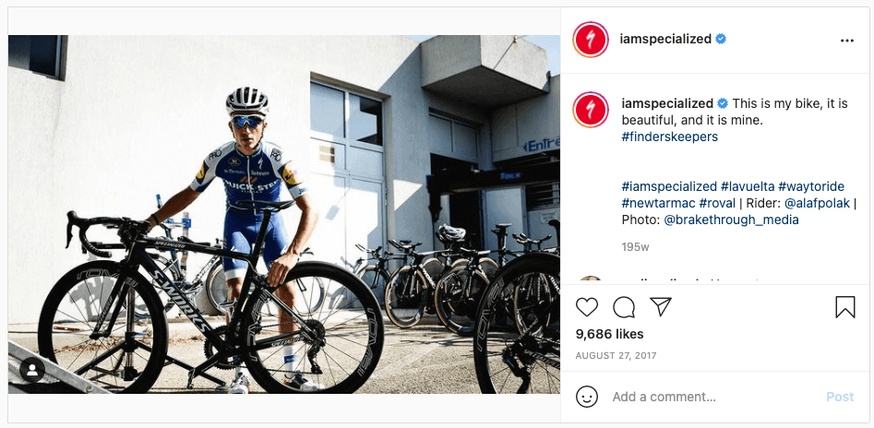
Task: View the 9,686 likes list
Action: [609, 334]
